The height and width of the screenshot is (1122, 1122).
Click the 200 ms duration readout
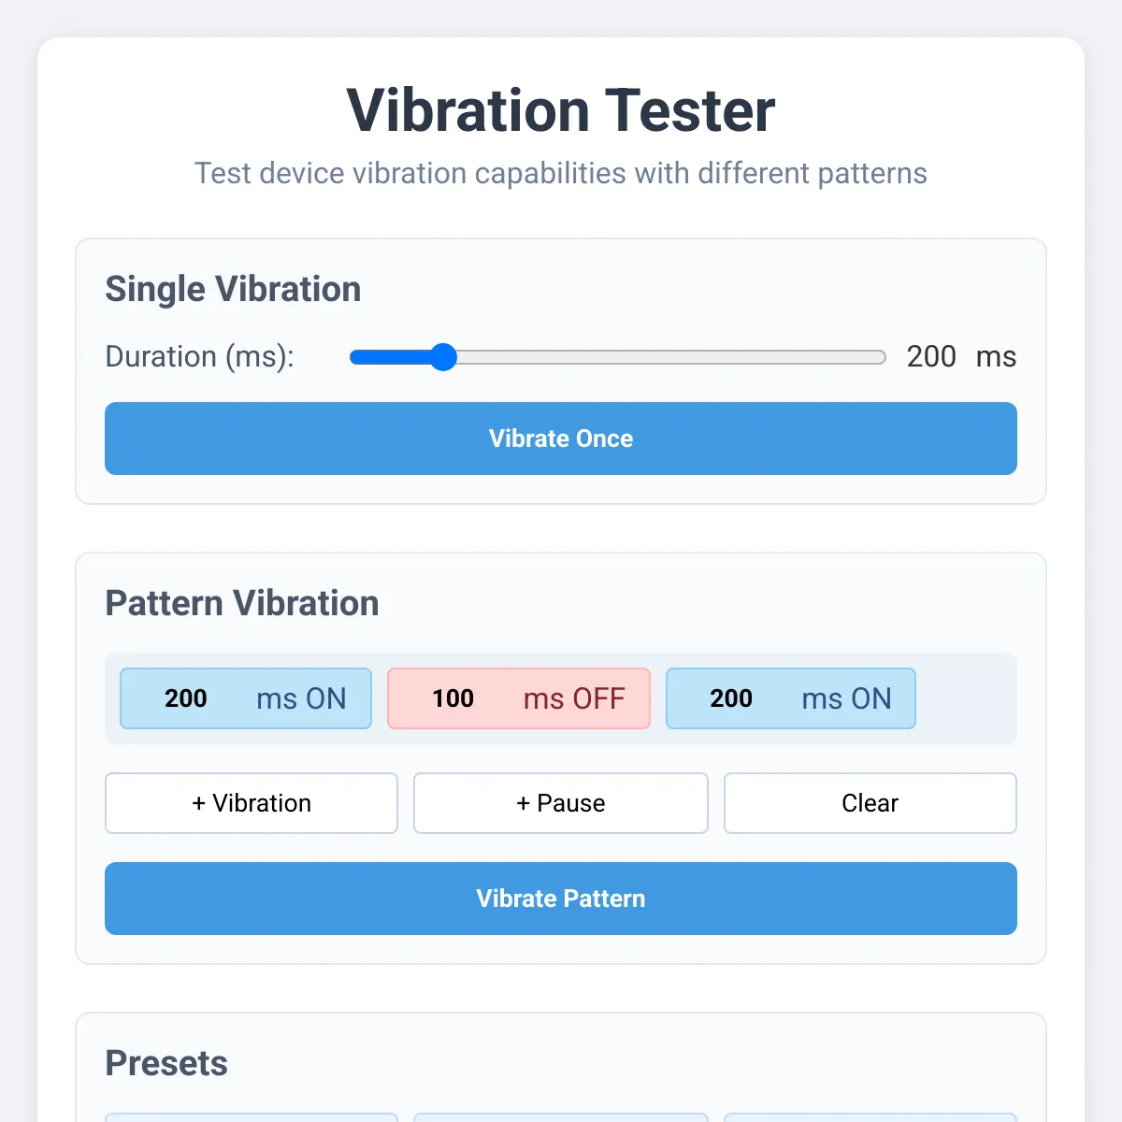click(961, 356)
